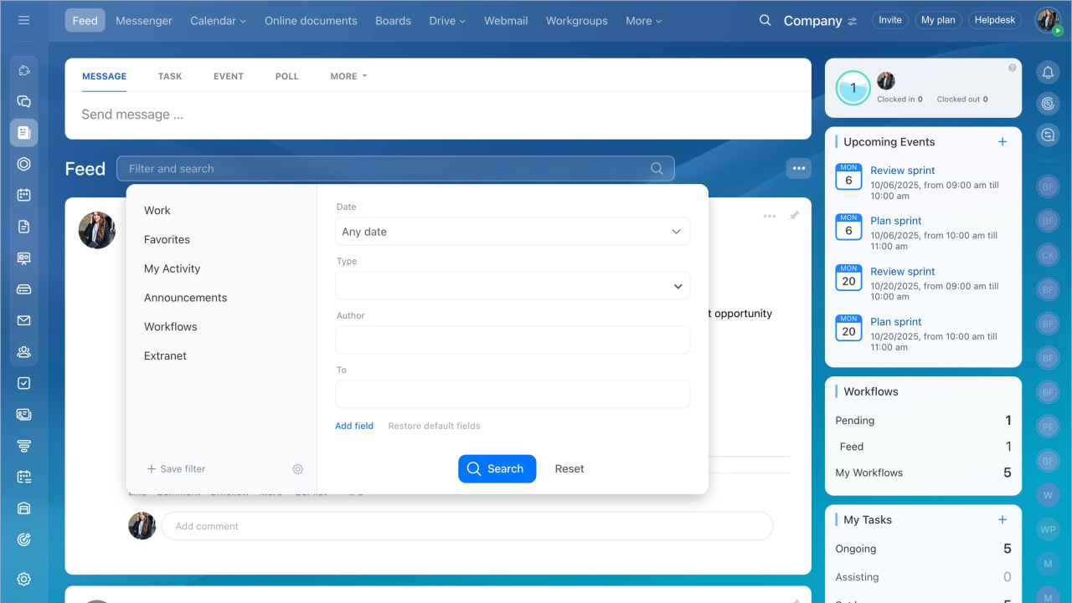Open the Type dropdown in filter
The width and height of the screenshot is (1072, 603).
point(513,286)
